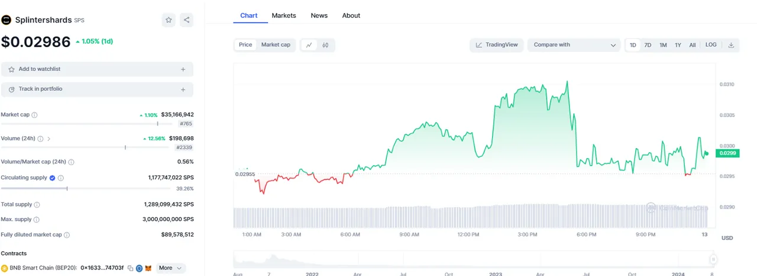The height and width of the screenshot is (276, 757).
Task: Open the Volume (24h) info icon
Action: [40, 139]
